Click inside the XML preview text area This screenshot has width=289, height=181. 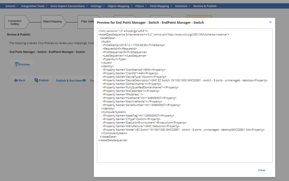185,151
